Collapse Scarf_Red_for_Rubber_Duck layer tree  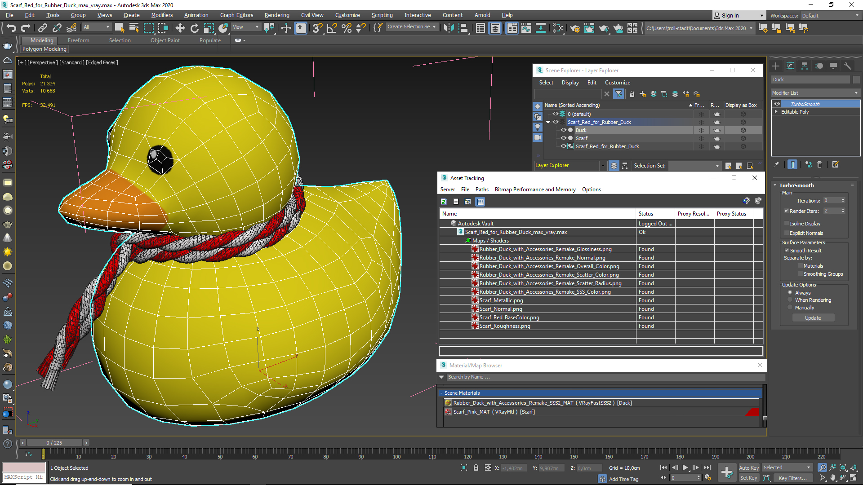pyautogui.click(x=548, y=122)
